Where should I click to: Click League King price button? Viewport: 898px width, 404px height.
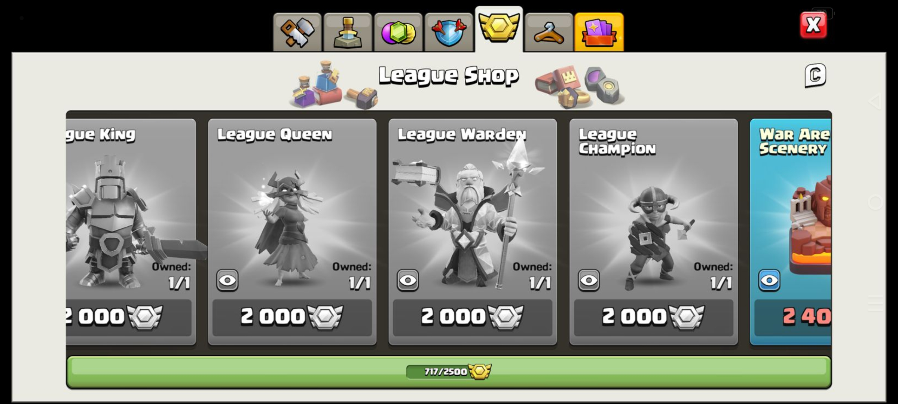pyautogui.click(x=129, y=317)
